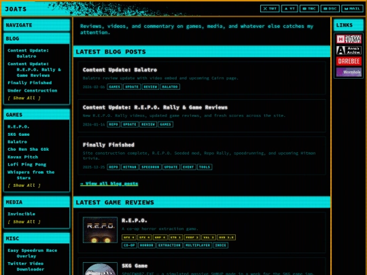Select the CO-OP tag on R.E.P.O. review
The image size is (367, 275).
tap(129, 245)
